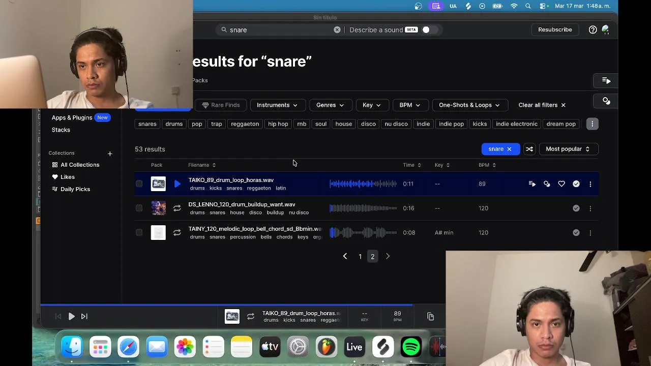The width and height of the screenshot is (651, 366).
Task: Click the downloaded checkmark on TAIKO row
Action: click(x=576, y=184)
